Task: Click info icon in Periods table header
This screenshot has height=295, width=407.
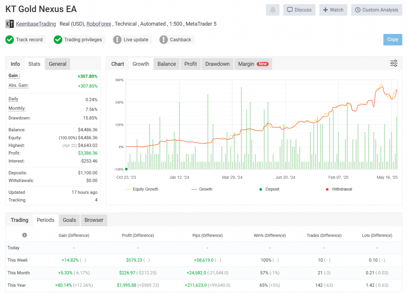Action: tap(24, 235)
